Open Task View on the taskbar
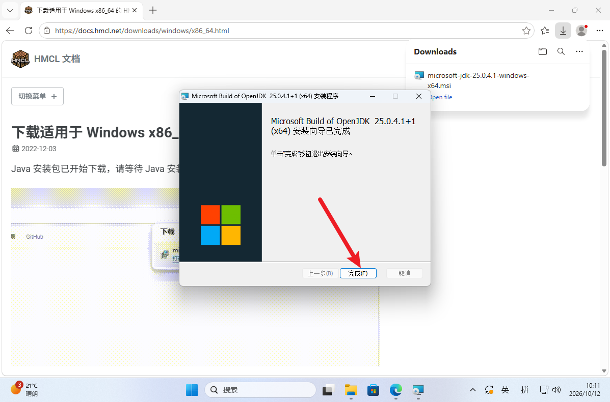Viewport: 610px width, 402px height. pyautogui.click(x=328, y=390)
